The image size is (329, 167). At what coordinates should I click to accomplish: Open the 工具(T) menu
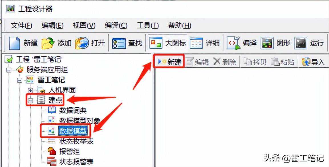[148, 26]
